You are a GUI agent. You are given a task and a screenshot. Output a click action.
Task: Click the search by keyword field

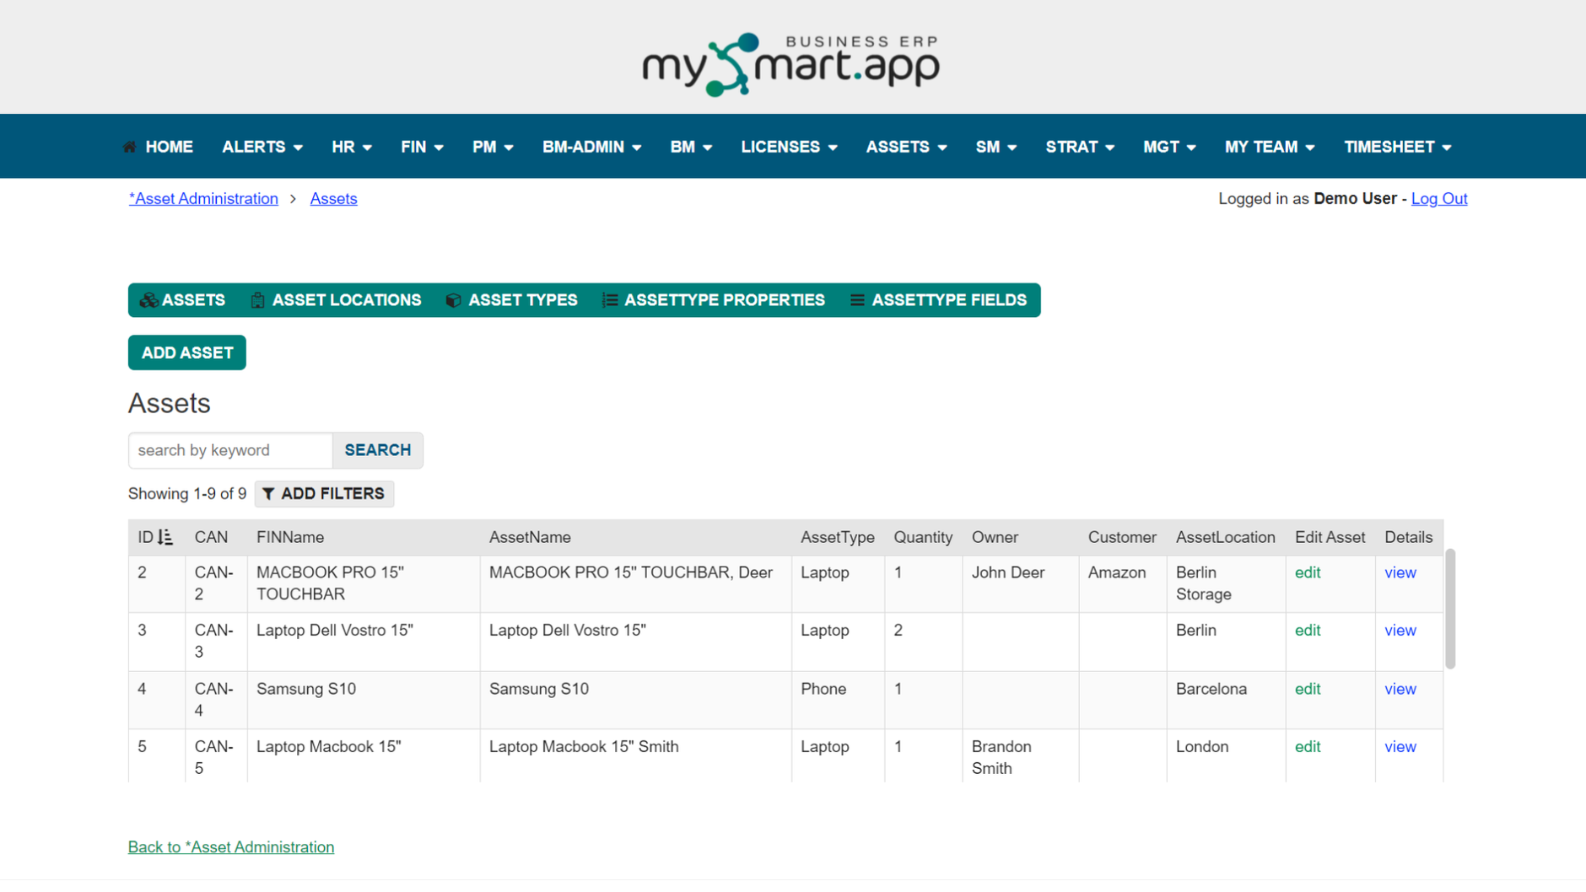click(230, 450)
